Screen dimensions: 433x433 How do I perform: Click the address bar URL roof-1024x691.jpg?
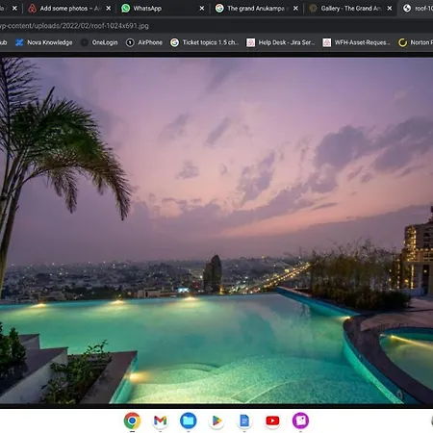coord(74,26)
